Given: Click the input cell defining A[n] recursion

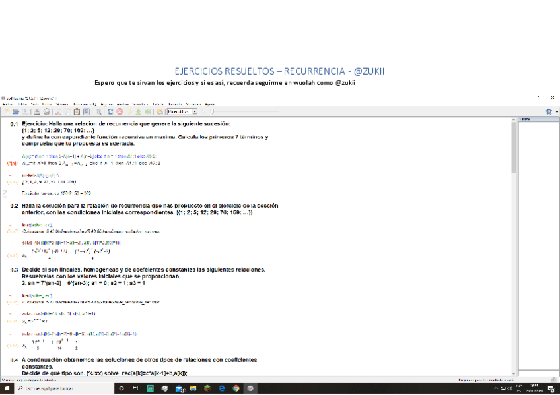Looking at the screenshot, I should click(x=89, y=156).
